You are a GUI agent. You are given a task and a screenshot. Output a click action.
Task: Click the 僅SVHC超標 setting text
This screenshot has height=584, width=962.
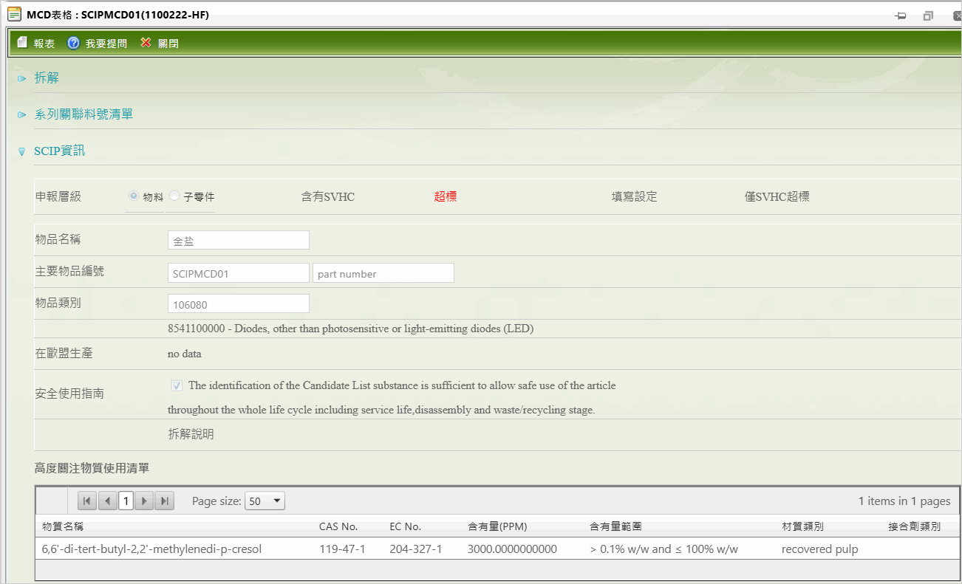777,196
